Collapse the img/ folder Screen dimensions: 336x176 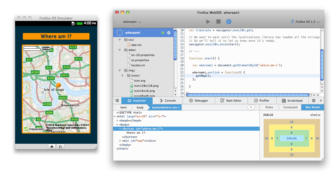pos(120,70)
